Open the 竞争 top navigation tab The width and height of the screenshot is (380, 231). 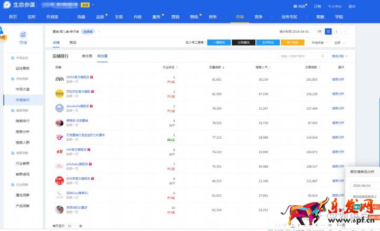pos(258,17)
